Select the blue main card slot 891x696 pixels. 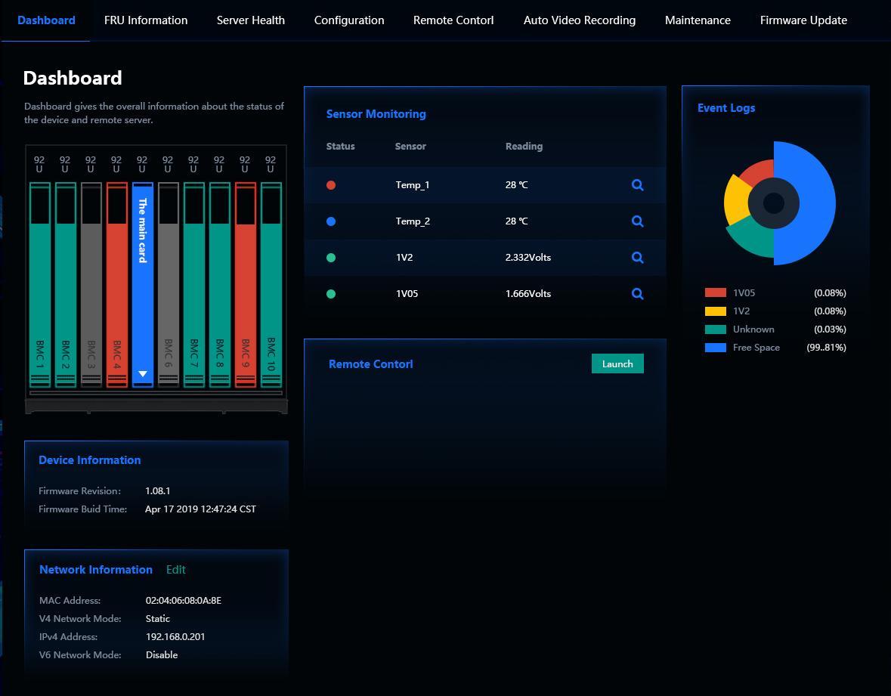click(x=142, y=287)
